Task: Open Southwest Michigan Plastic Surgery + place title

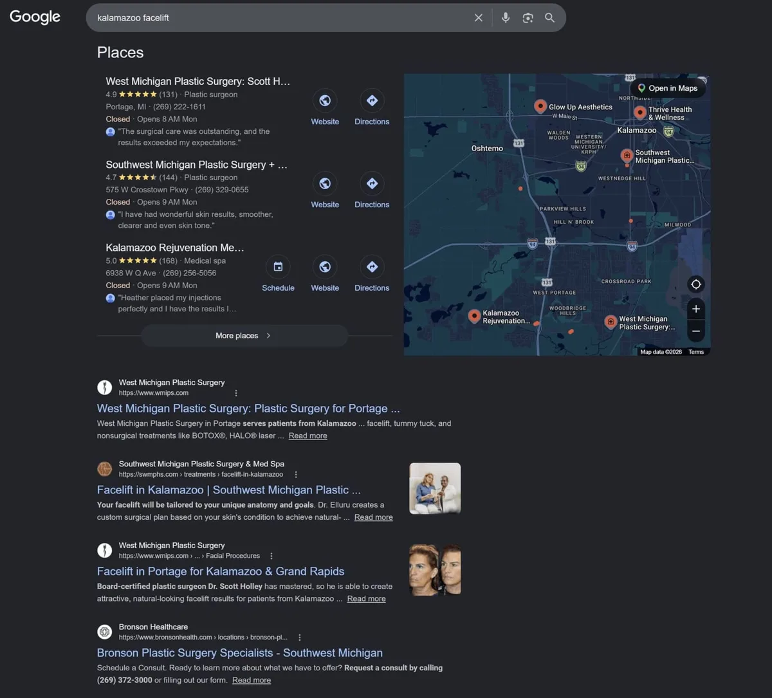Action: point(197,165)
